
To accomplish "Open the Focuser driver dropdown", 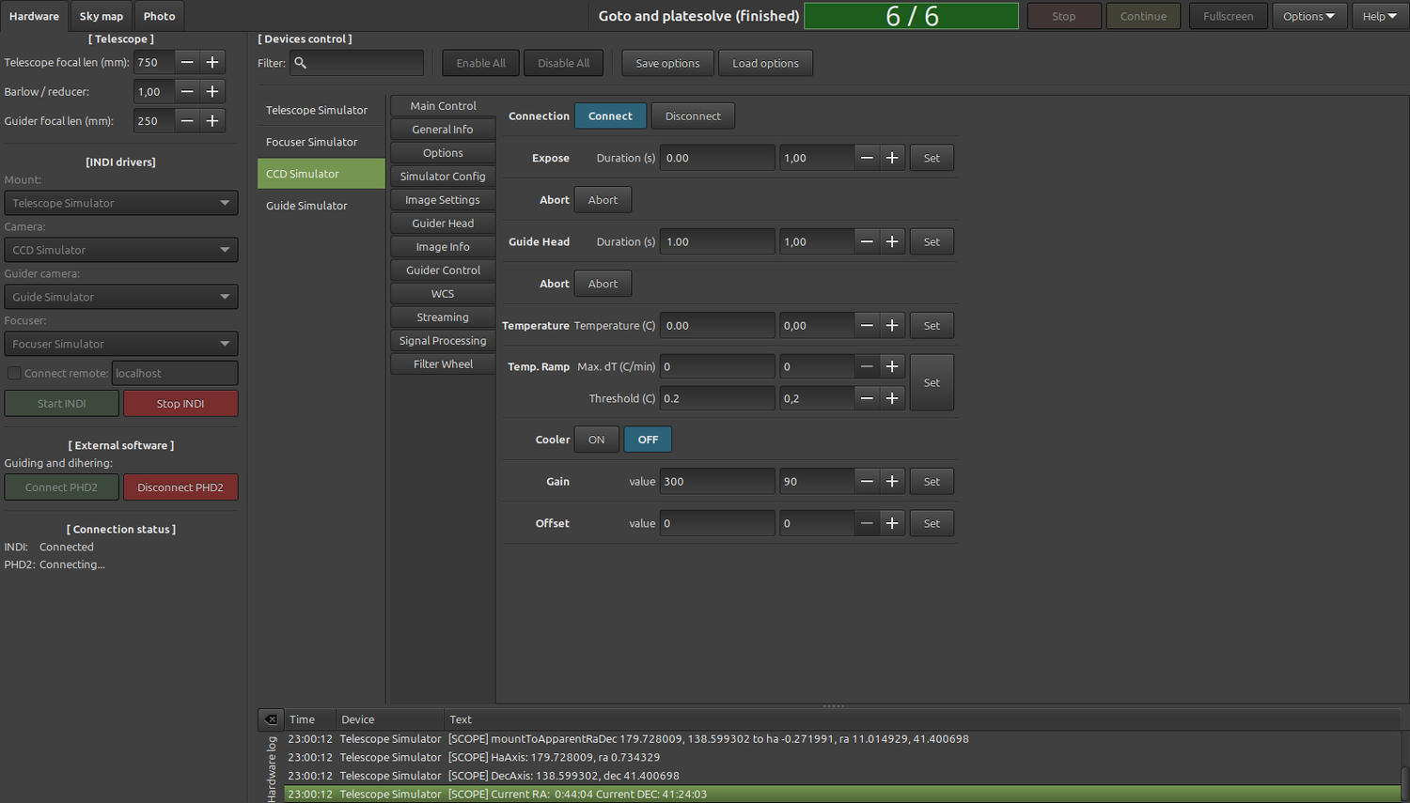I will click(121, 344).
